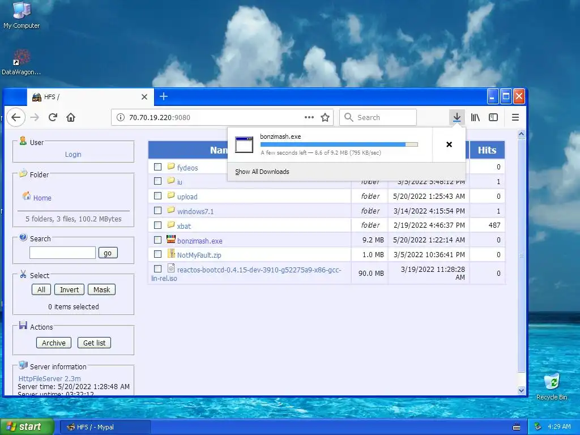
Task: Click the Get list button
Action: [x=95, y=343]
